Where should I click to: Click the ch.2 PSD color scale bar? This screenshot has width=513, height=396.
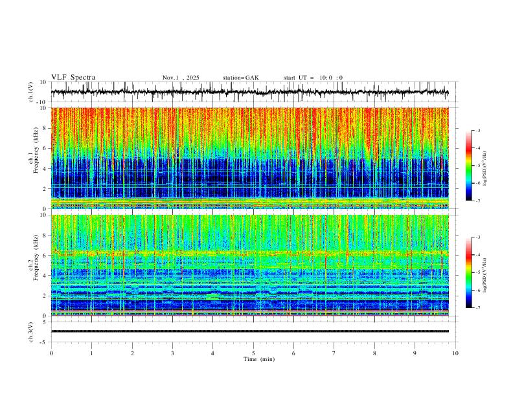[468, 272]
